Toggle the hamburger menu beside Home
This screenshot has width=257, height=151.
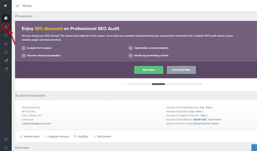pyautogui.click(x=18, y=6)
